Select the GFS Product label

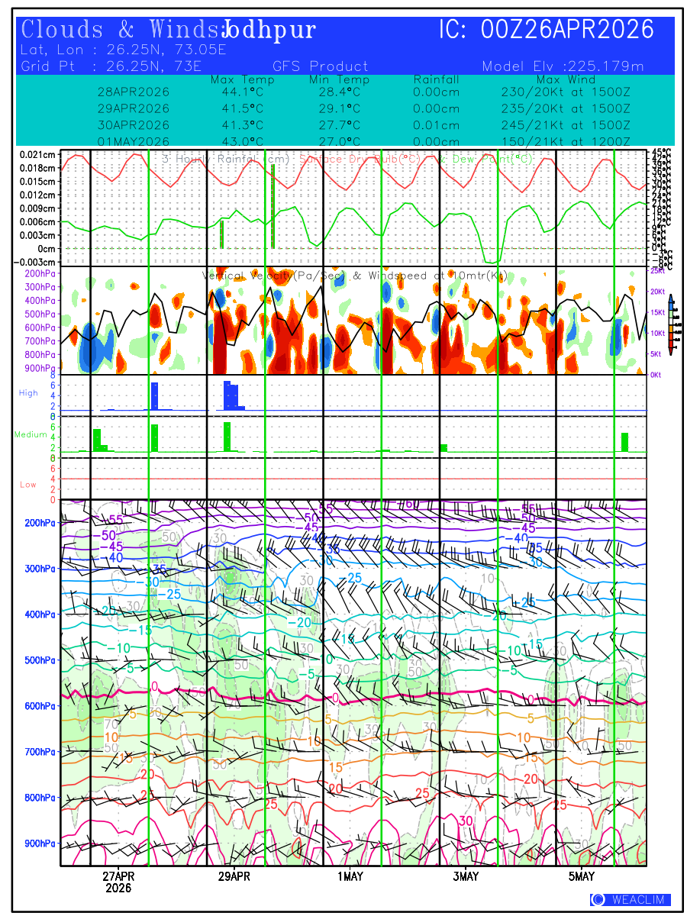[320, 66]
